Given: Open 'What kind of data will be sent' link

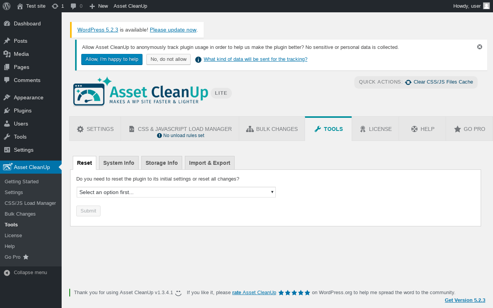Looking at the screenshot, I should tap(255, 59).
